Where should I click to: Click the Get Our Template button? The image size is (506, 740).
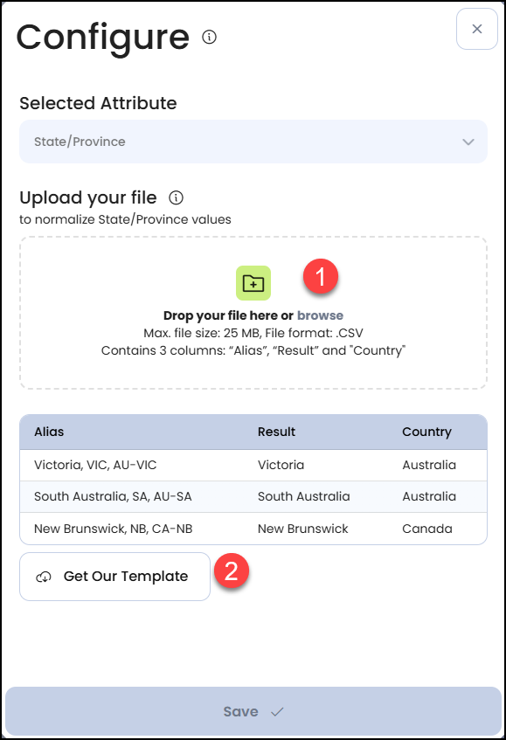click(x=114, y=576)
